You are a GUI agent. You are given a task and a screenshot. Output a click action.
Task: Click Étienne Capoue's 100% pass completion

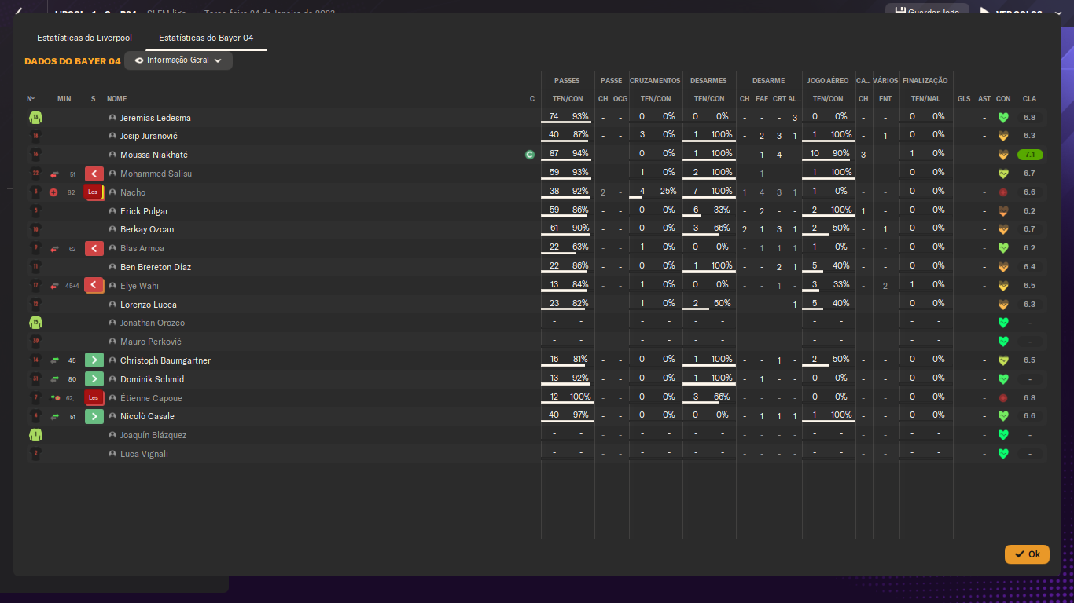(x=580, y=397)
